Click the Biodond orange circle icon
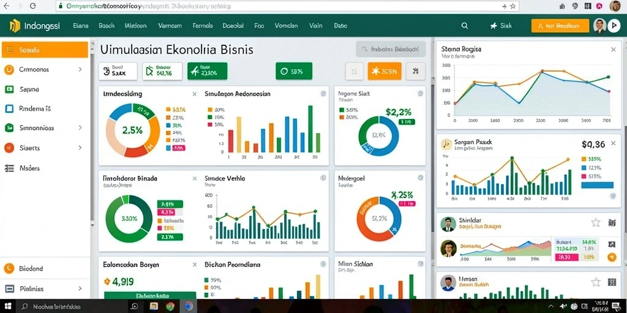Viewport: 627px width, 313px height. [9, 269]
